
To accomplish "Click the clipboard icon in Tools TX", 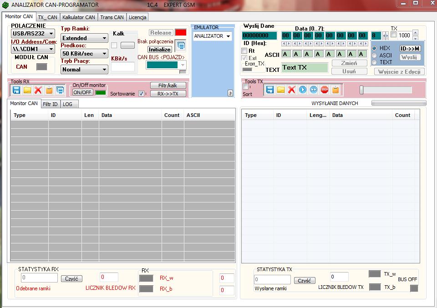I will tap(335, 90).
